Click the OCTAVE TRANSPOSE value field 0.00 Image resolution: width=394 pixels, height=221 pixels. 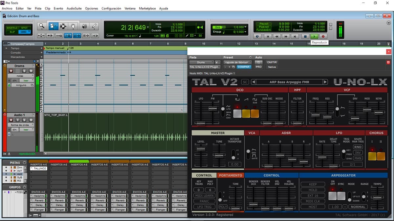click(x=235, y=164)
